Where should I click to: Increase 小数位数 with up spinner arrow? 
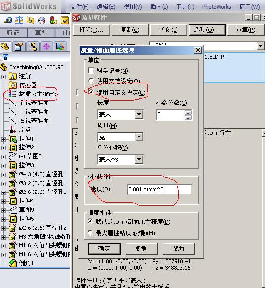(x=188, y=113)
